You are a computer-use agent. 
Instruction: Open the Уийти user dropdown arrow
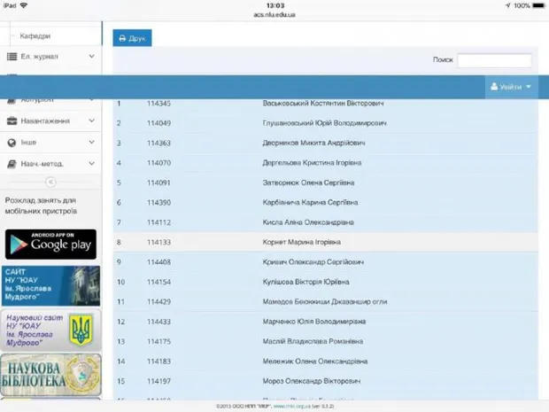[x=529, y=87]
